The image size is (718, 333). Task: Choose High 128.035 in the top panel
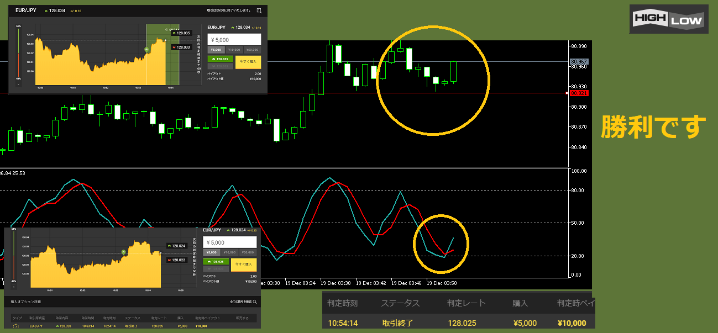tap(220, 59)
